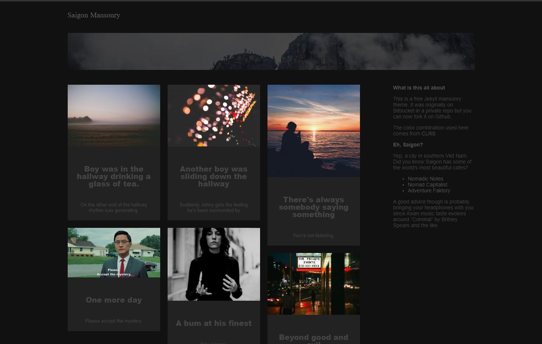Image resolution: width=542 pixels, height=344 pixels.
Task: Open the 'One more day' post
Action: point(114,300)
